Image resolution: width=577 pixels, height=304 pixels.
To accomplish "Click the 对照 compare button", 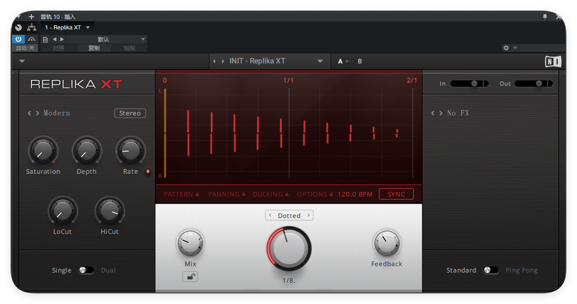I will click(58, 48).
